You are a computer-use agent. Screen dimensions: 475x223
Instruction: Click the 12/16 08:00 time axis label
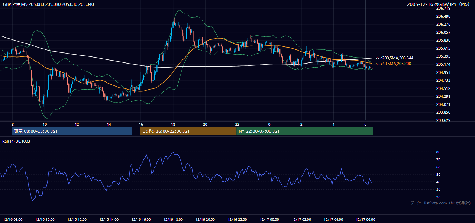[13, 220]
